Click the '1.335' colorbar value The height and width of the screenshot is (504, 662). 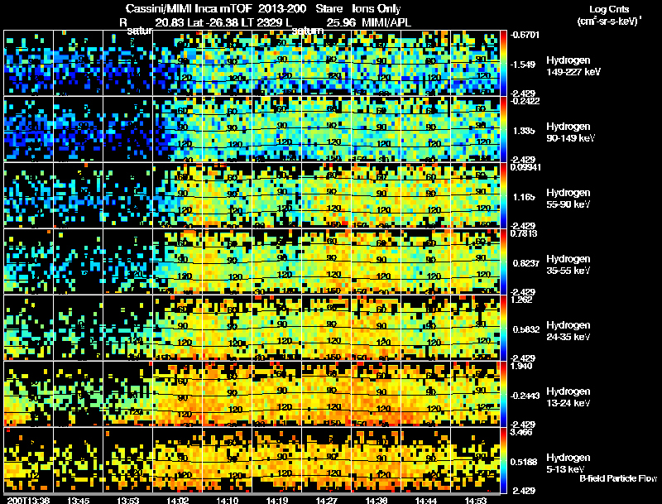point(524,131)
